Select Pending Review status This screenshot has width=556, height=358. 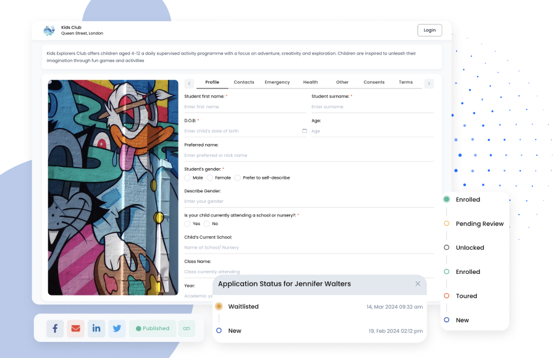(474, 224)
